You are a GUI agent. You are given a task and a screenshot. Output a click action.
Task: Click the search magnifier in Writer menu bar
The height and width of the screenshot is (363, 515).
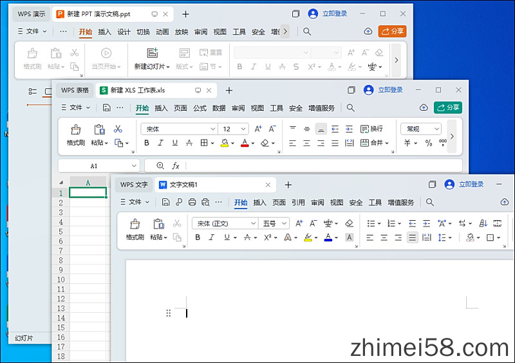(x=430, y=202)
